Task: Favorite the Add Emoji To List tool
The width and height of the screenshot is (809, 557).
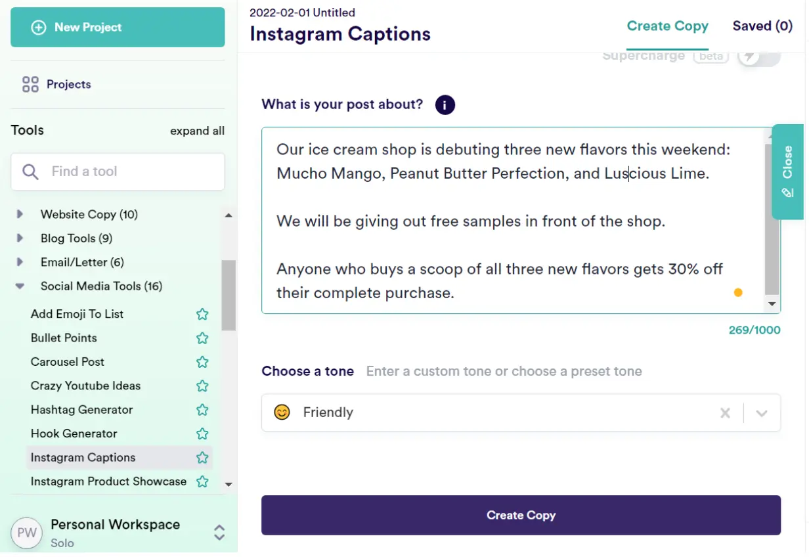Action: point(202,315)
